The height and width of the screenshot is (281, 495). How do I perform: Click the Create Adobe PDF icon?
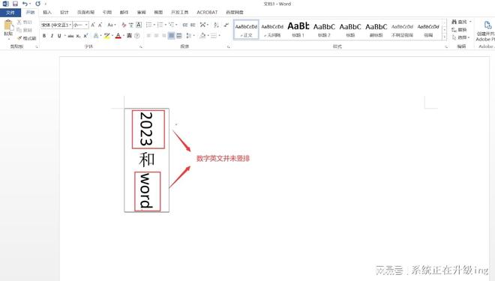[x=487, y=25]
